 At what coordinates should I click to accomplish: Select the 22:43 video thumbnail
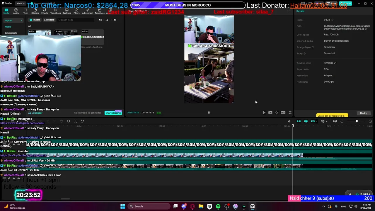[x=66, y=33]
